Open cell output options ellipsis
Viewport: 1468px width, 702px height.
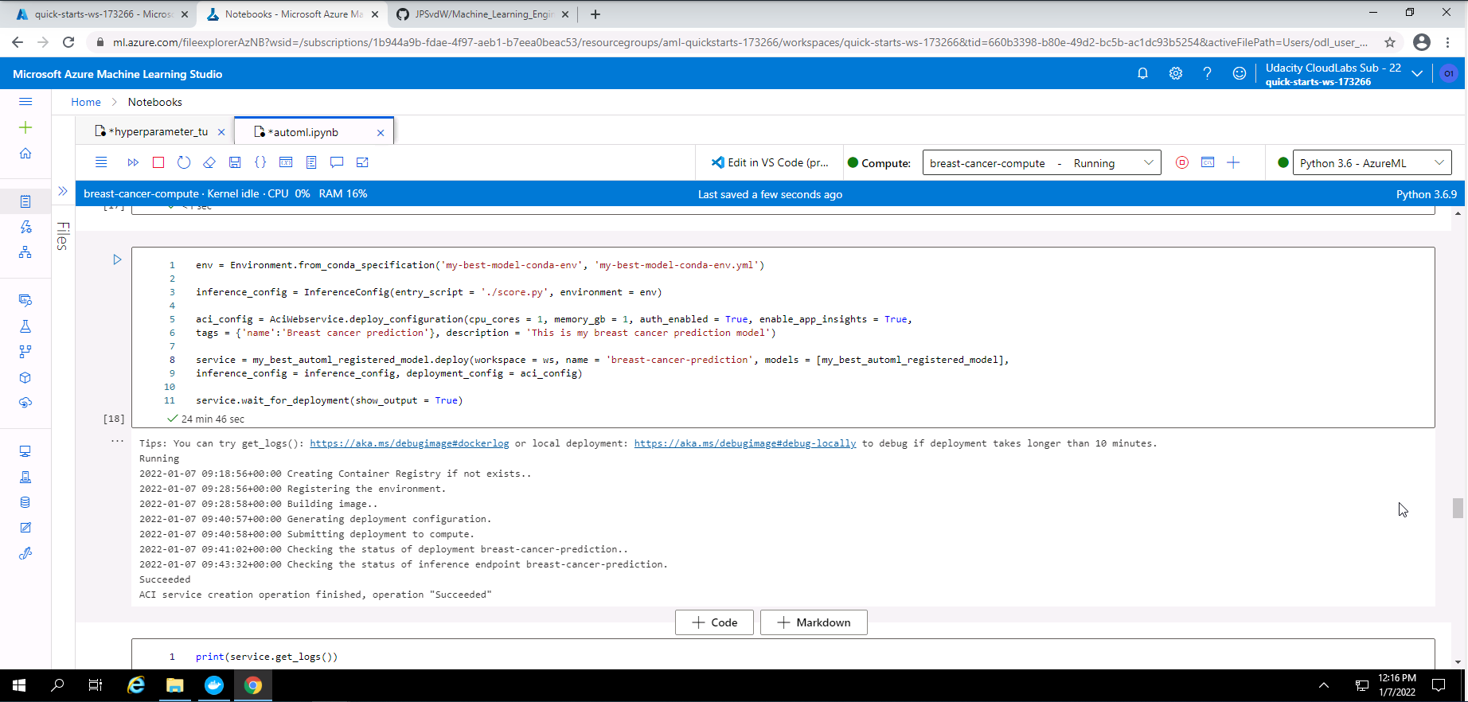[x=117, y=441]
